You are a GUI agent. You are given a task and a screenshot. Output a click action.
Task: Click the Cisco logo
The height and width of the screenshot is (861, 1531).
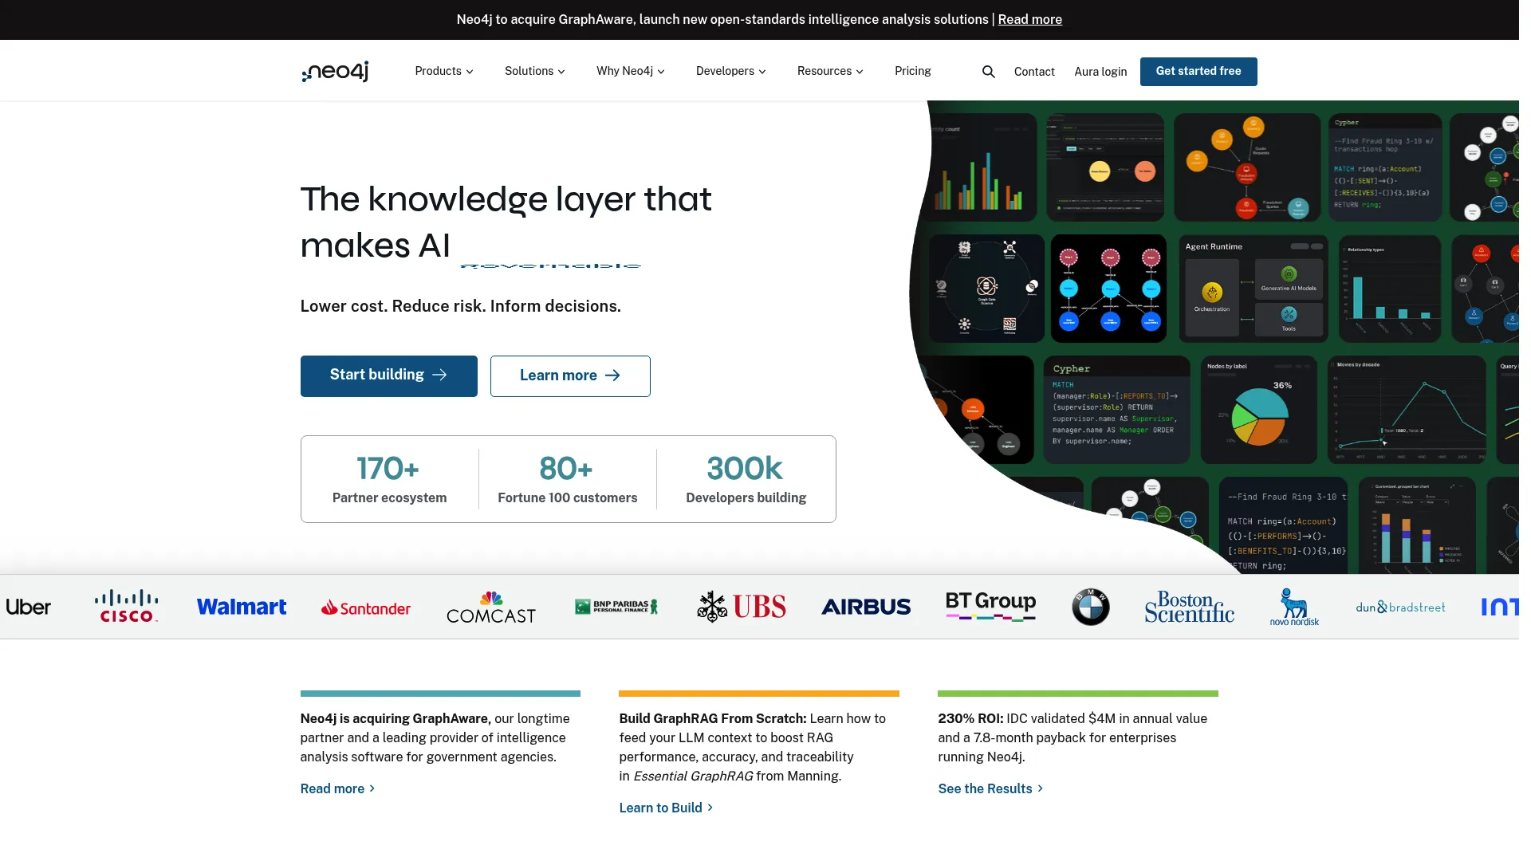(126, 607)
